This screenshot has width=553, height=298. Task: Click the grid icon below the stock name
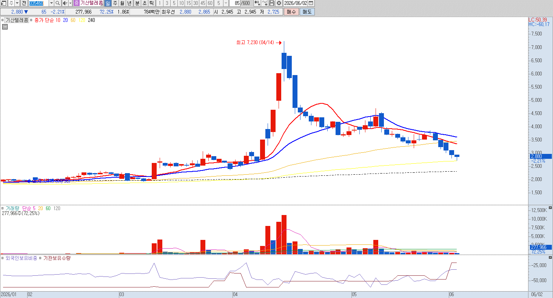(5, 27)
